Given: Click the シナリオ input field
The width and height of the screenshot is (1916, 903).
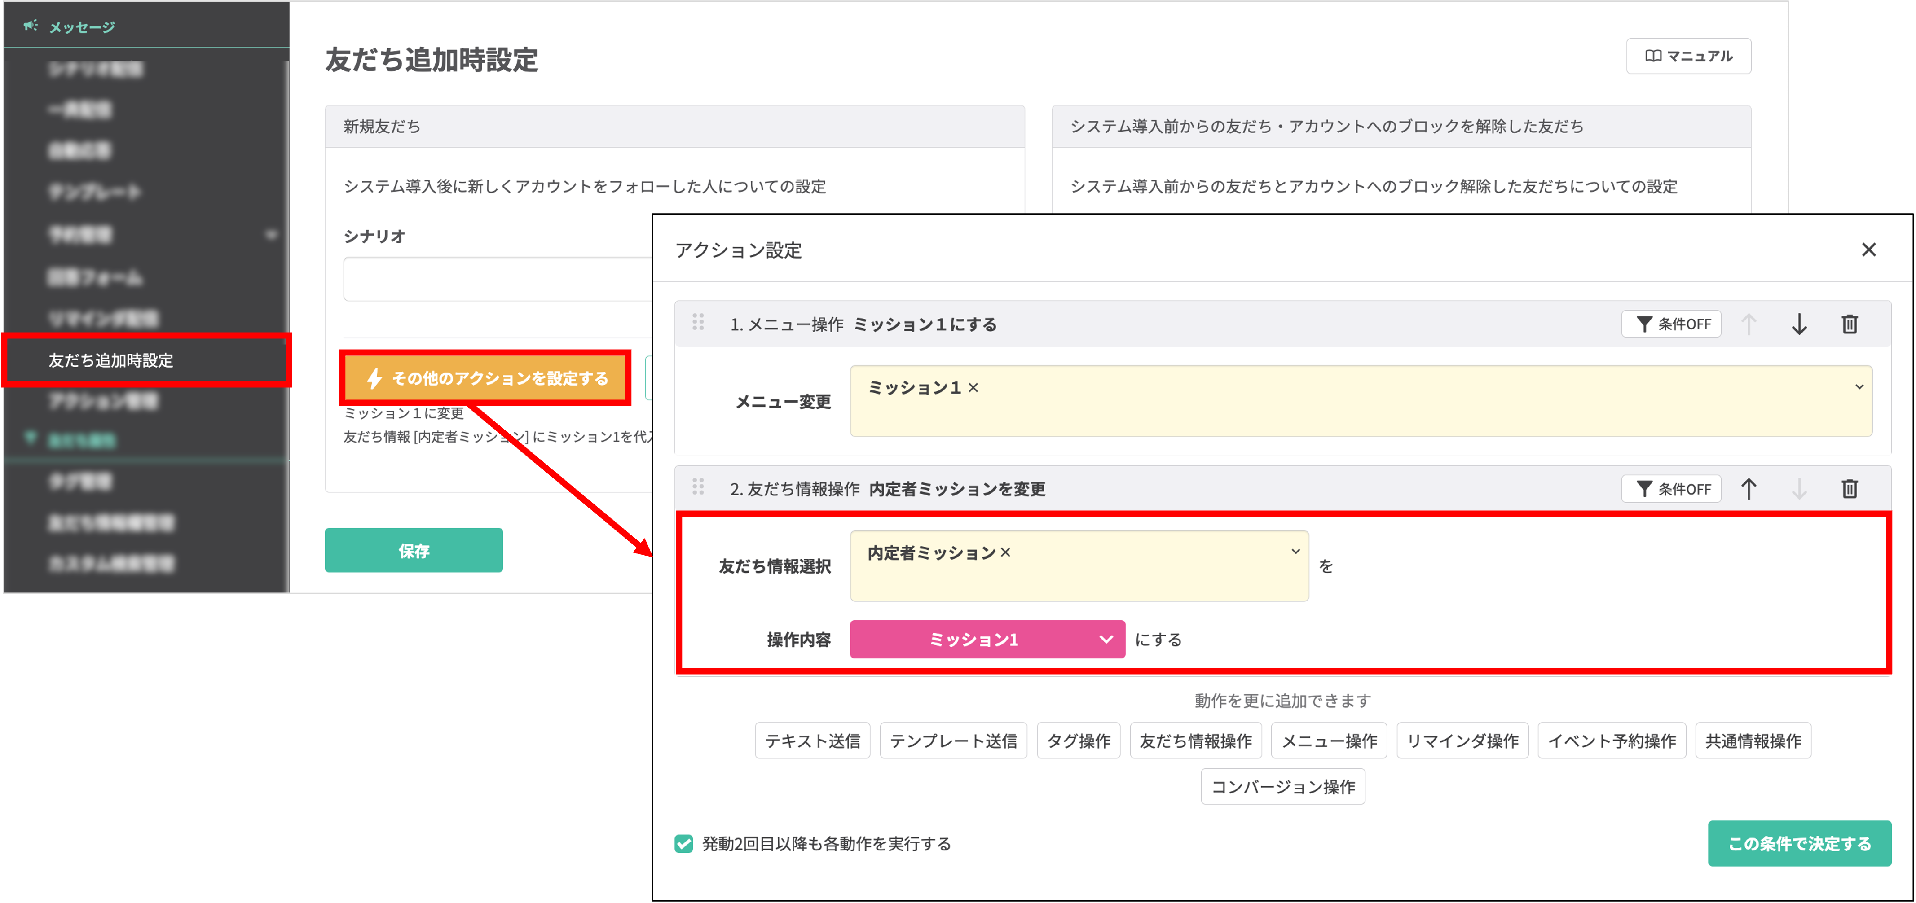Looking at the screenshot, I should [x=497, y=280].
